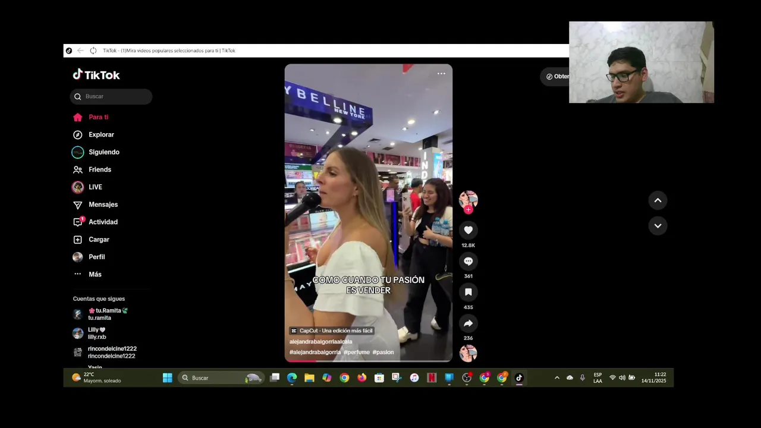Image resolution: width=761 pixels, height=428 pixels.
Task: Click the webcam overlay thumbnail
Action: (x=641, y=62)
